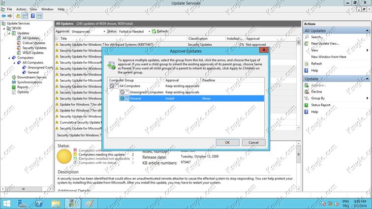
Task: Click the Reports tree icon
Action: pos(14,87)
